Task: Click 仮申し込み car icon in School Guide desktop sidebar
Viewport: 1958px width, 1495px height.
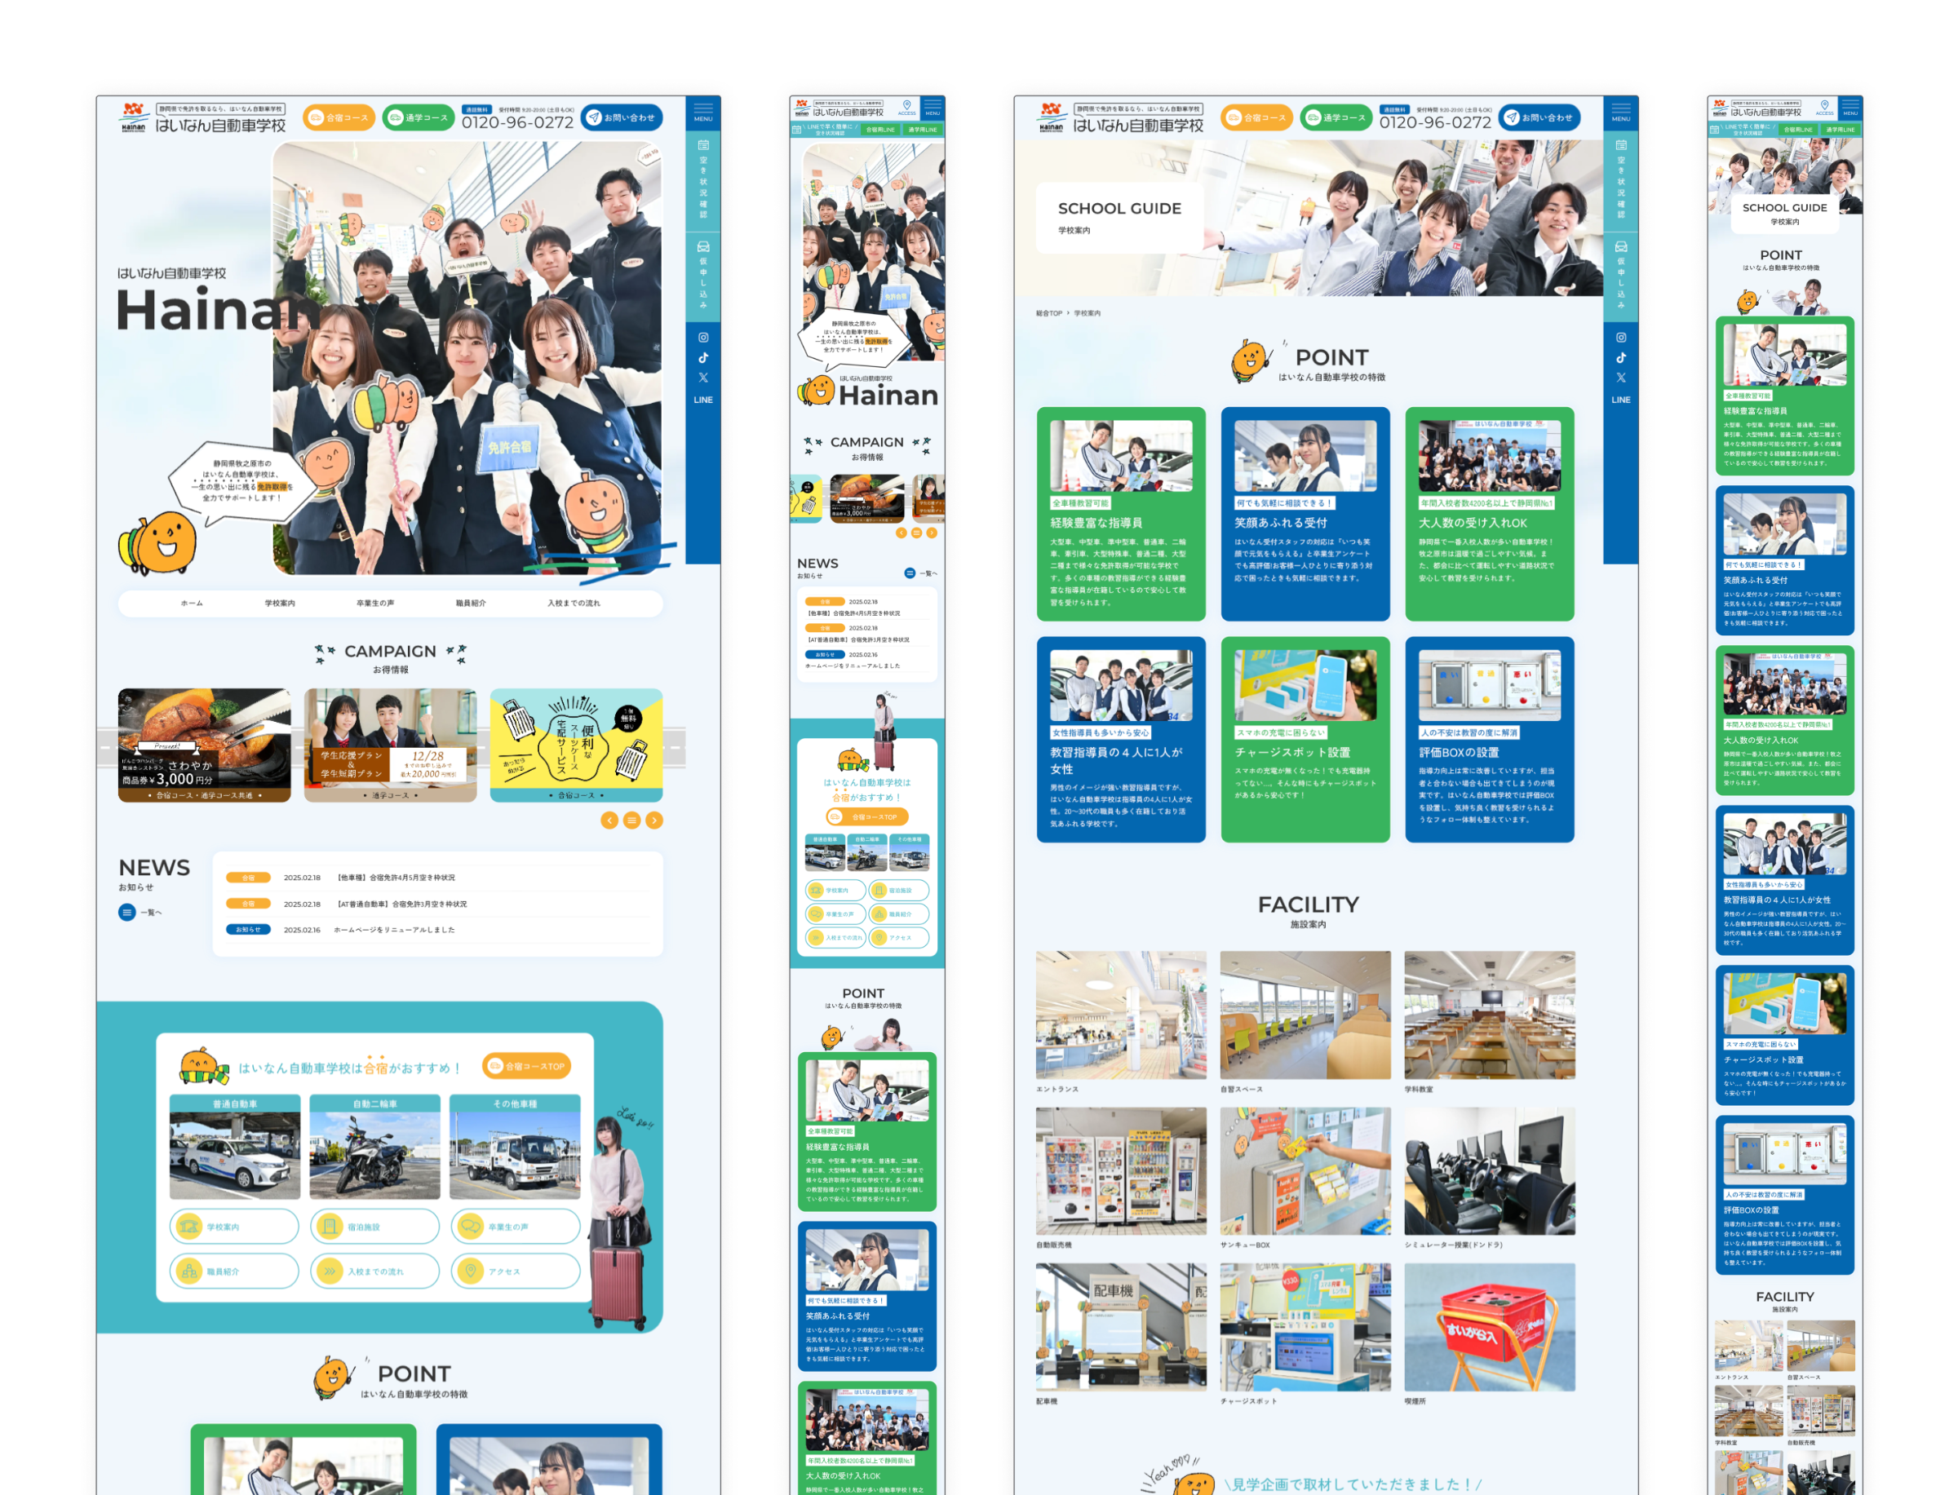Action: point(1621,247)
